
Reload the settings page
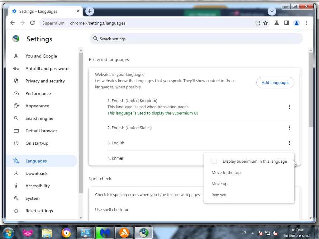[32, 23]
